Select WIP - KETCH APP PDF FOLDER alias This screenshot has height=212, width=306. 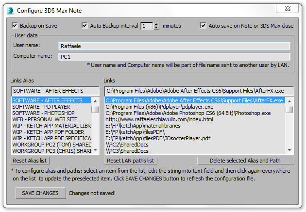(51, 132)
